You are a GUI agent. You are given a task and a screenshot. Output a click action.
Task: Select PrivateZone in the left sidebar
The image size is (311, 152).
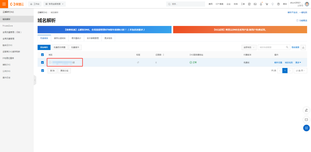point(8,26)
